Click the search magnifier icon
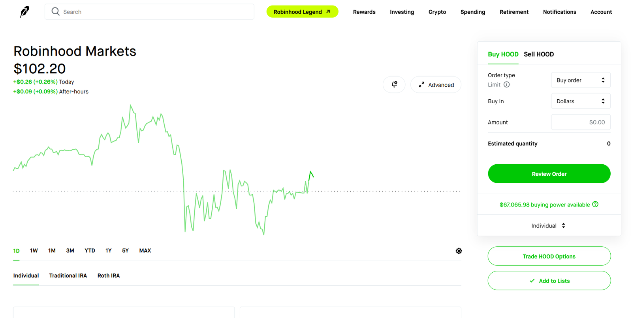Viewport: 632px width, 318px height. (56, 12)
